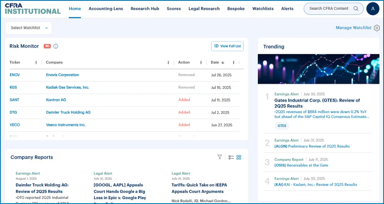Open (OSIS) Receivables at the Gate
Image resolution: width=384 pixels, height=204 pixels.
click(301, 165)
